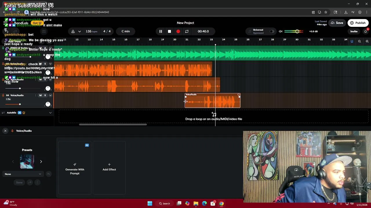Mute track 04 Voice/Audio
The image size is (371, 208).
[40, 95]
